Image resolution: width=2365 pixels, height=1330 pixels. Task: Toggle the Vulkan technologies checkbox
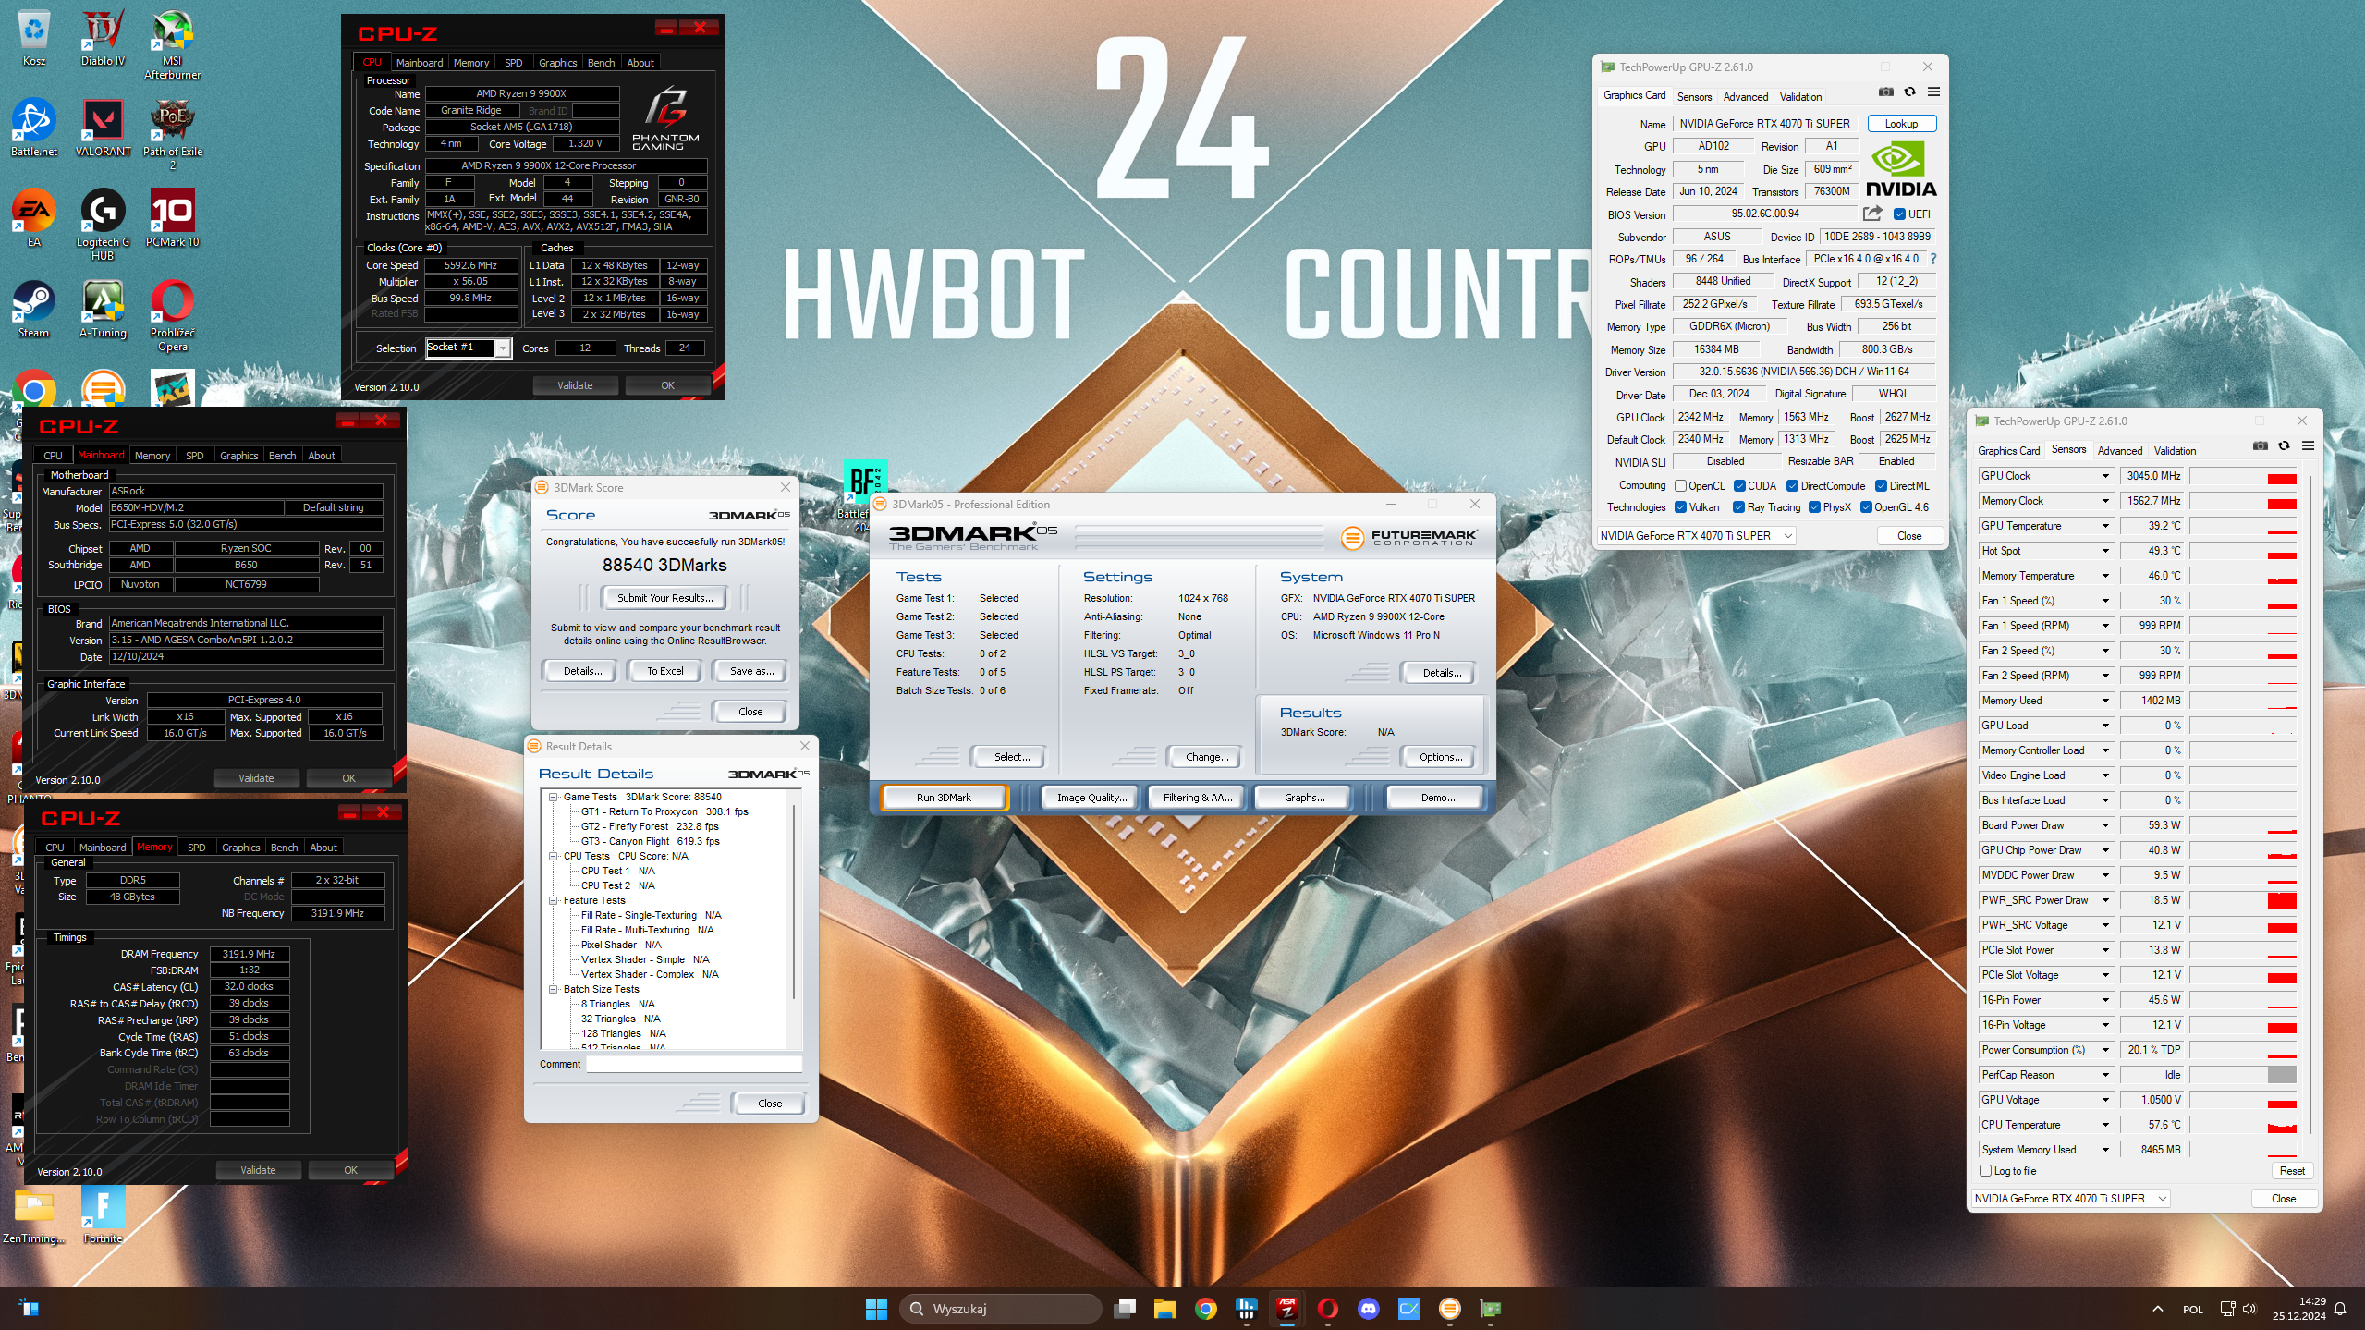(1681, 507)
